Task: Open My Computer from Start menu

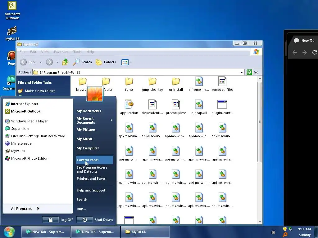Action: [88, 148]
